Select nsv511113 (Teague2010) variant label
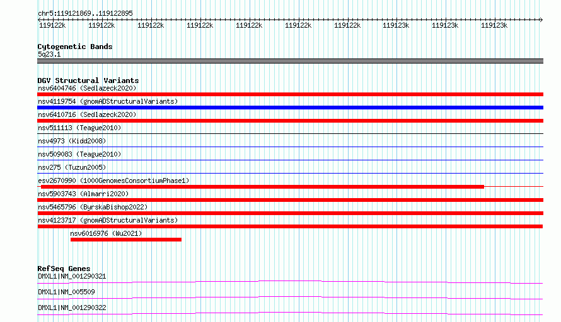This screenshot has width=561, height=322. 79,128
